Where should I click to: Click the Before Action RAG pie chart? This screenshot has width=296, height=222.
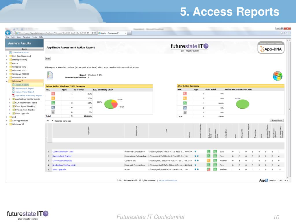click(x=111, y=104)
